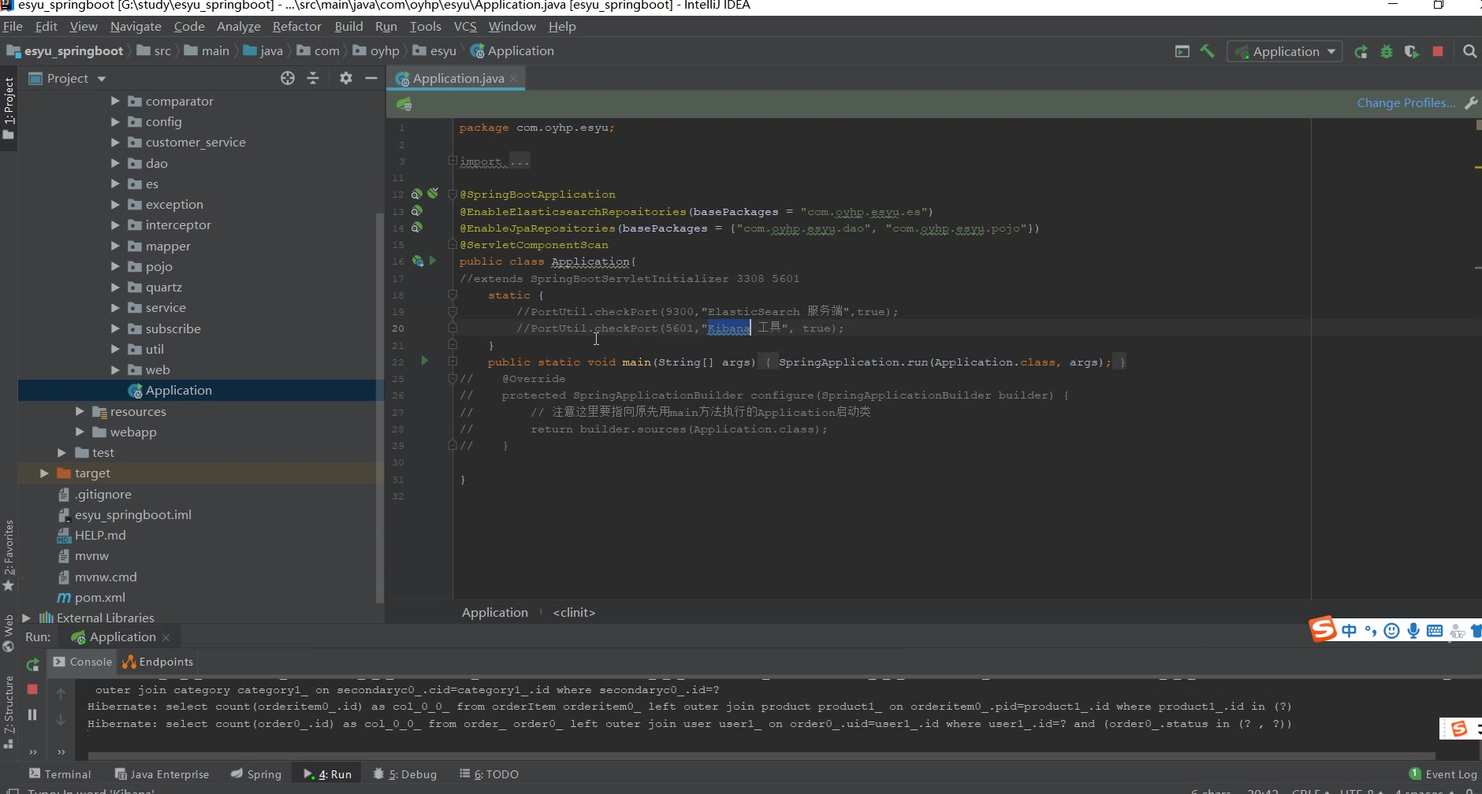Click Rerun icon in Run panel
The image size is (1482, 794).
click(32, 664)
